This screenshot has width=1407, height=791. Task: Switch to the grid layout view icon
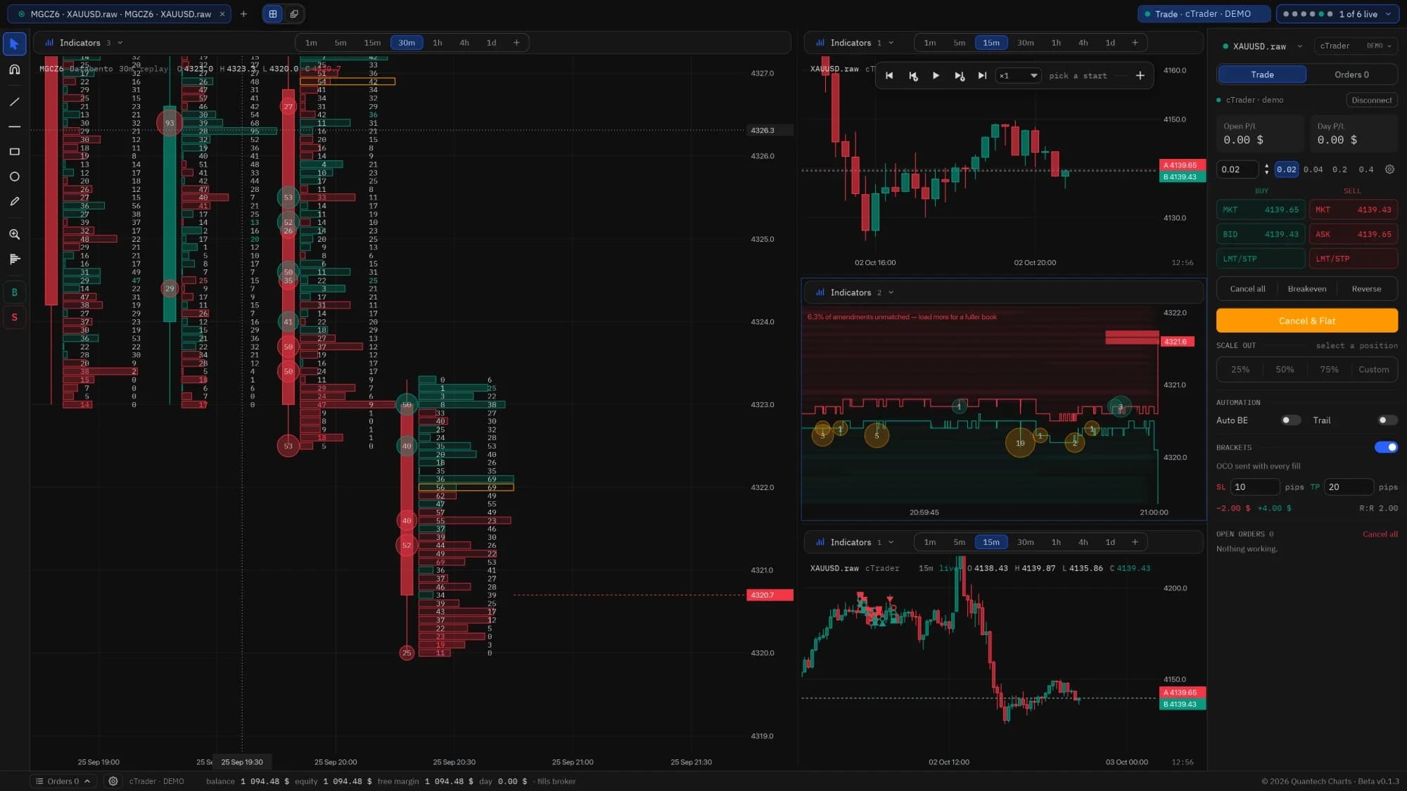click(x=273, y=14)
